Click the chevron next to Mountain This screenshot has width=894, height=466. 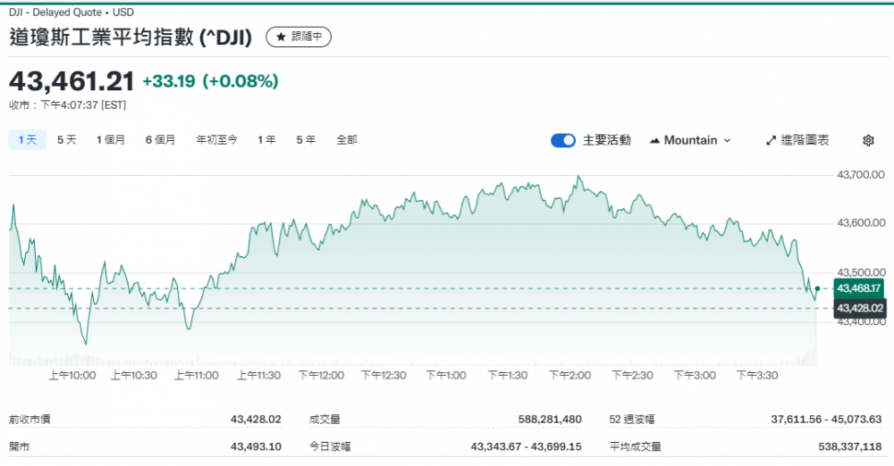point(727,140)
